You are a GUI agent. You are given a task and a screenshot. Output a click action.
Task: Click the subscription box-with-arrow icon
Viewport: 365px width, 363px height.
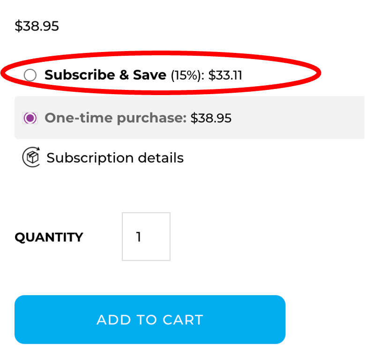coord(31,157)
